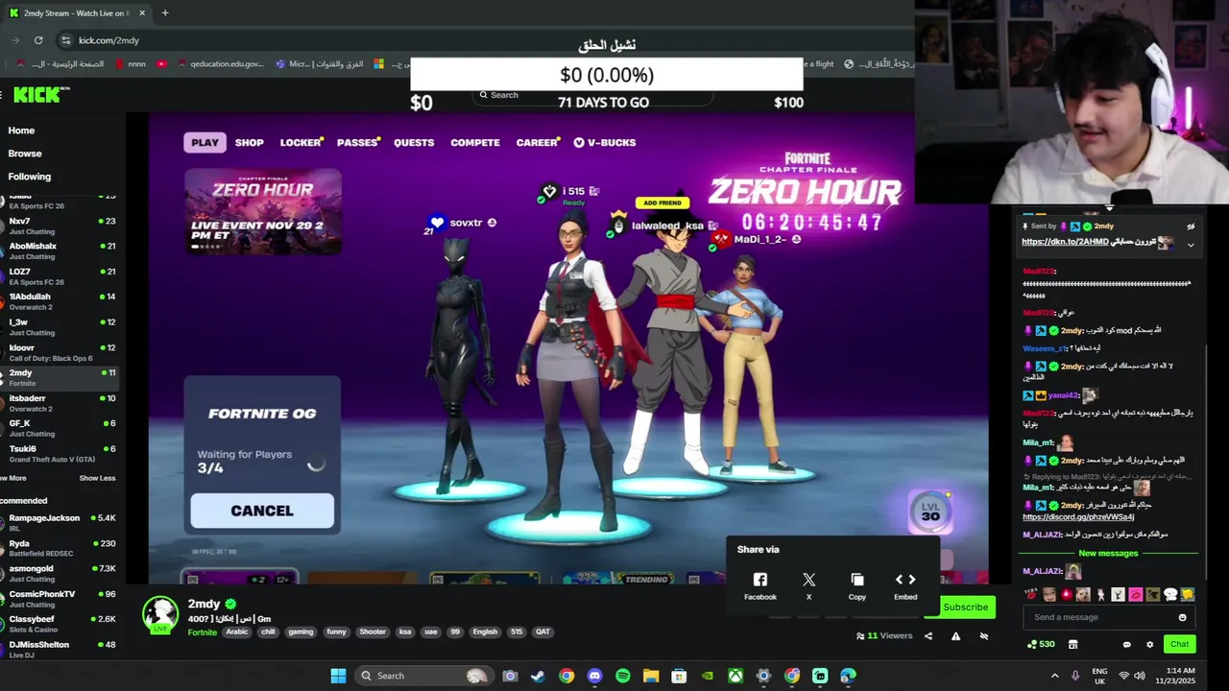Open Fortnite COMPETE tab

(475, 142)
